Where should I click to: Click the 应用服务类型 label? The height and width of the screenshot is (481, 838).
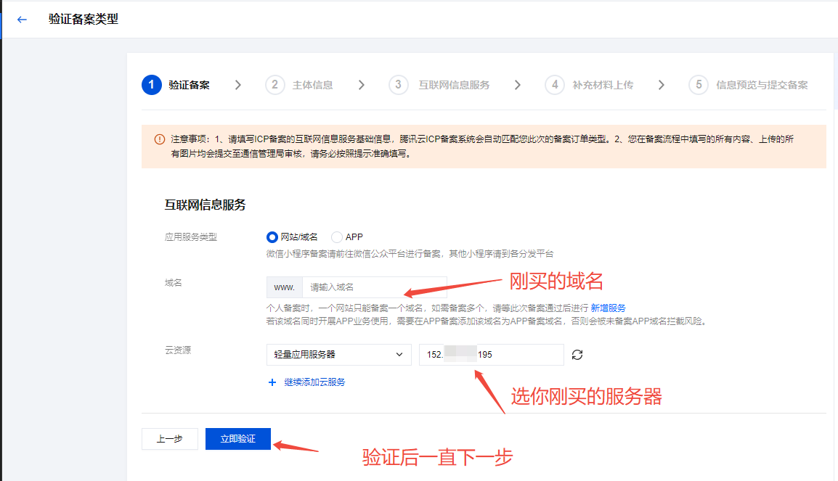point(191,237)
